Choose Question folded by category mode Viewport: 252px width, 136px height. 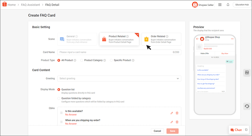tap(59, 98)
